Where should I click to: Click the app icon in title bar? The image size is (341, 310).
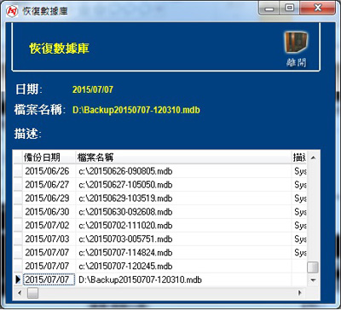click(x=13, y=11)
